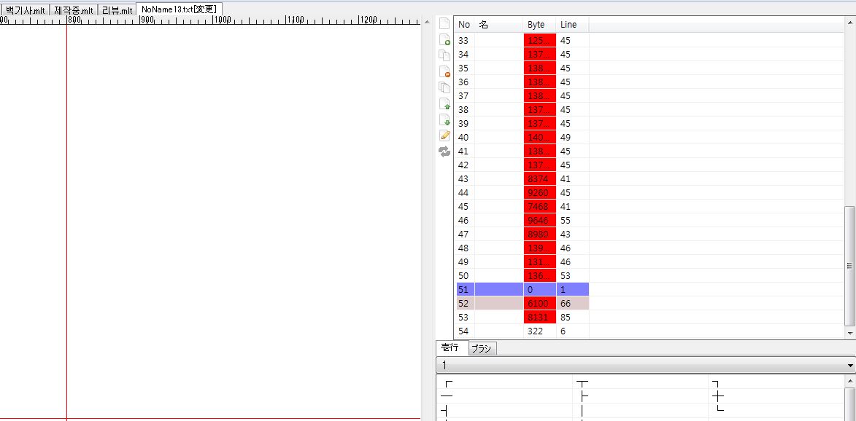Click the multiple pages stack icon
The height and width of the screenshot is (421, 856).
point(444,87)
